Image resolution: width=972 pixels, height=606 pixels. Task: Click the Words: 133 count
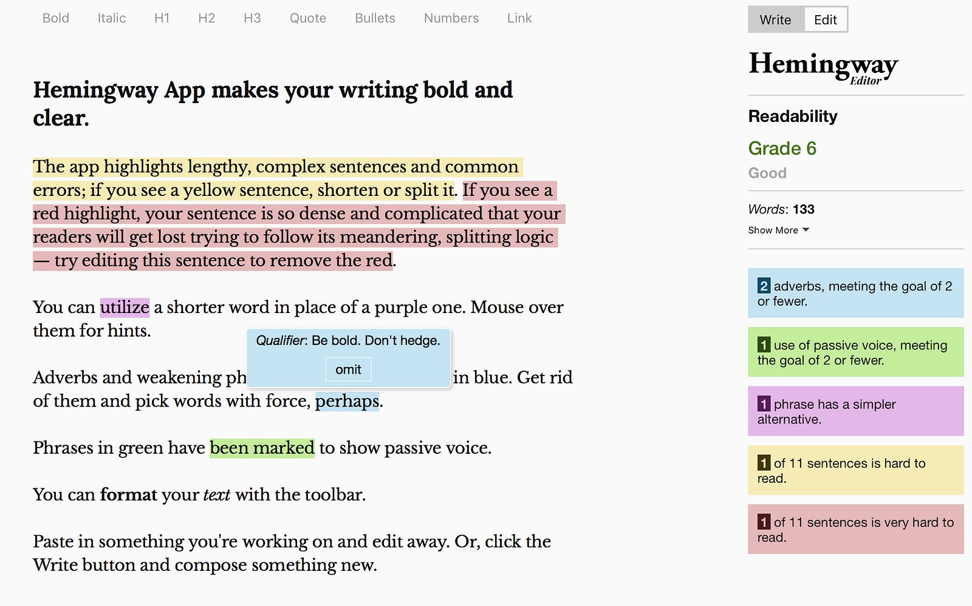tap(781, 209)
